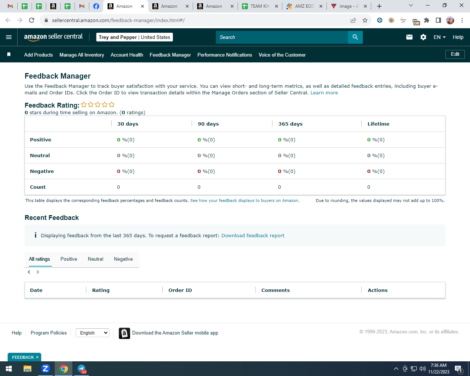Select the Positive ratings tab
The height and width of the screenshot is (376, 470).
69,259
